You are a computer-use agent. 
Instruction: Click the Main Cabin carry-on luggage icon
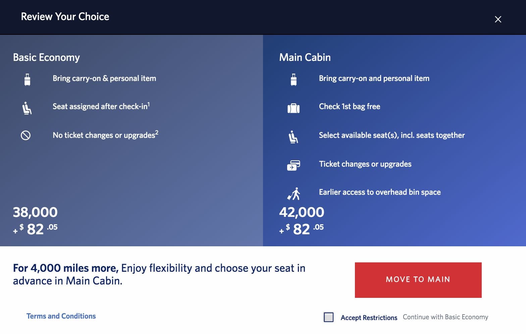[x=294, y=80]
